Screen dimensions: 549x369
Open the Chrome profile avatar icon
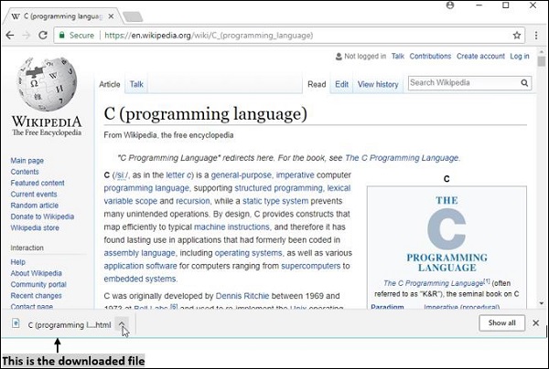click(x=450, y=5)
